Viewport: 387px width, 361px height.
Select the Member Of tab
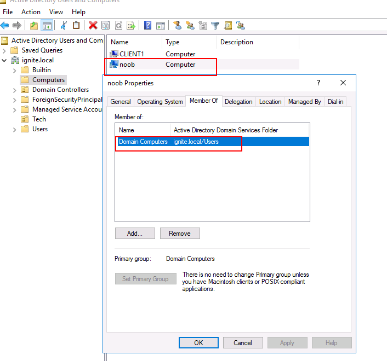pyautogui.click(x=203, y=101)
